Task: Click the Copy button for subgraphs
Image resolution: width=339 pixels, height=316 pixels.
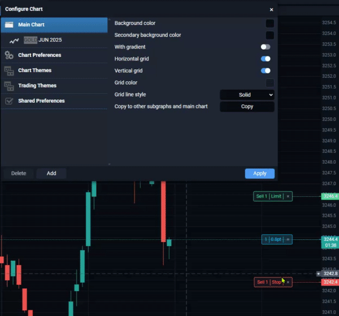Action: [x=247, y=107]
